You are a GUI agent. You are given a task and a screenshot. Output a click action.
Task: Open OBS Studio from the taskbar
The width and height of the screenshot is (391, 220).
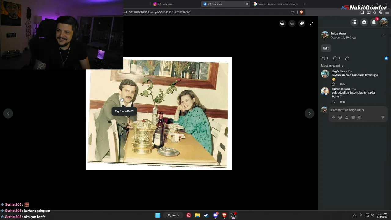coord(233,215)
